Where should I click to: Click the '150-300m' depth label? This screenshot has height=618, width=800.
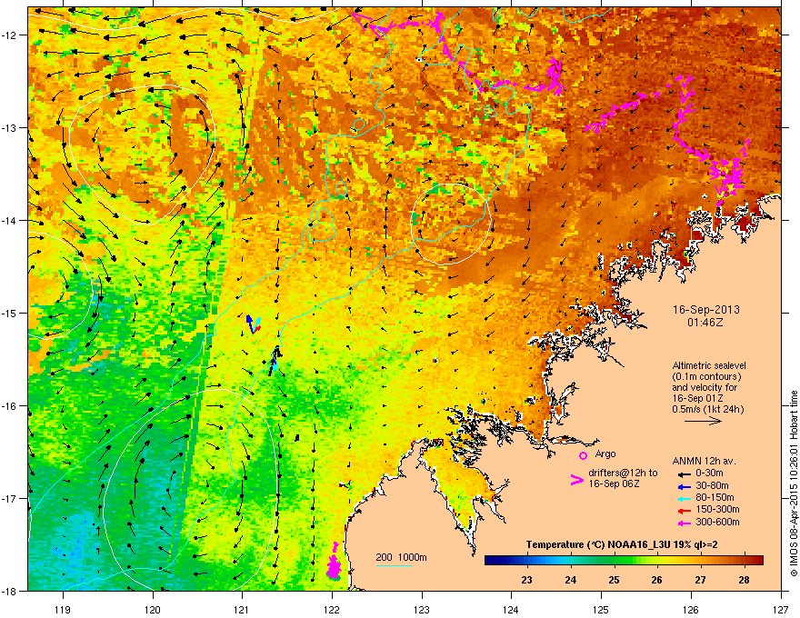click(717, 509)
